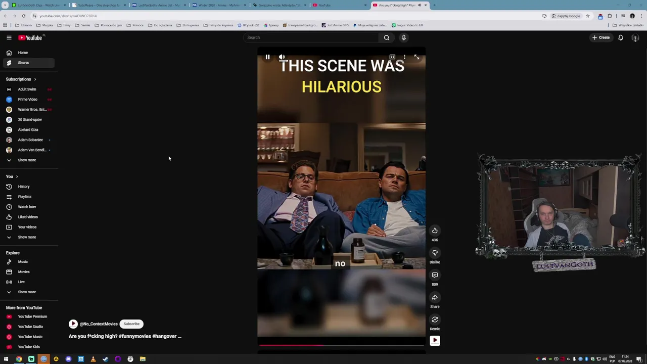Open Music in Explore
The width and height of the screenshot is (647, 364).
28,262
